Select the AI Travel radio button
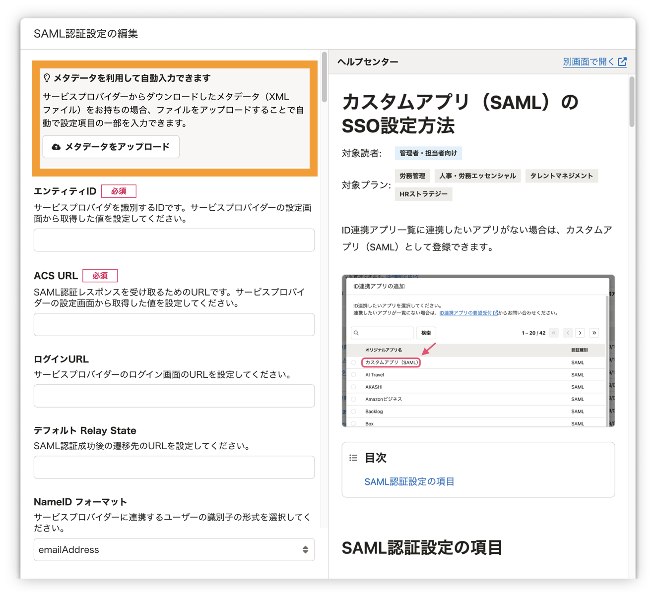This screenshot has width=656, height=593. point(353,375)
